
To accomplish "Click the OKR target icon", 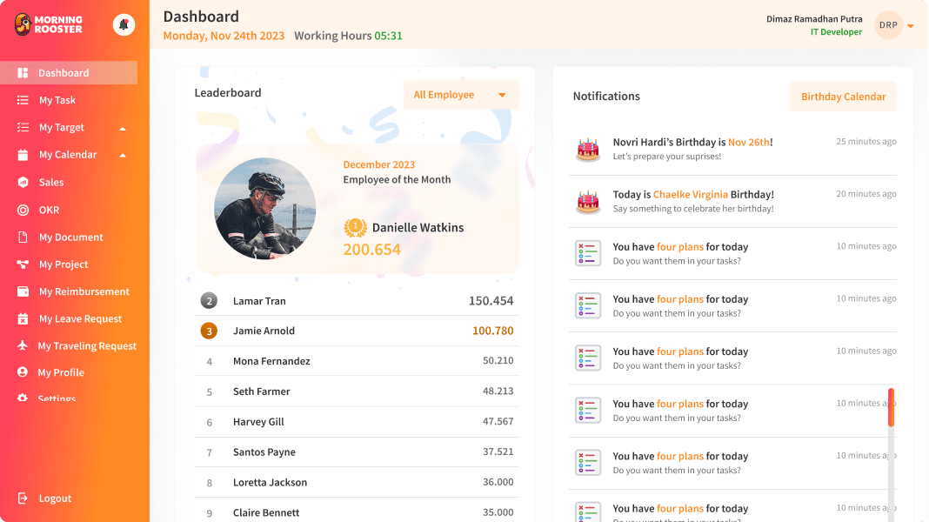I will (x=23, y=210).
